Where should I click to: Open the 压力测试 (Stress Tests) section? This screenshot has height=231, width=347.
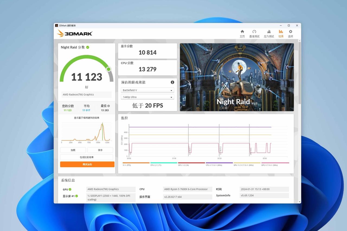(x=269, y=34)
